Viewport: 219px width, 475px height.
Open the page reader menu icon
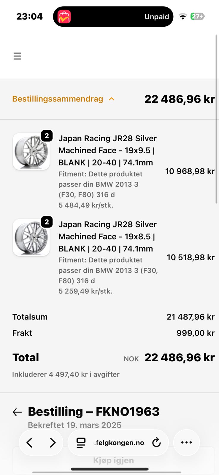click(x=81, y=443)
